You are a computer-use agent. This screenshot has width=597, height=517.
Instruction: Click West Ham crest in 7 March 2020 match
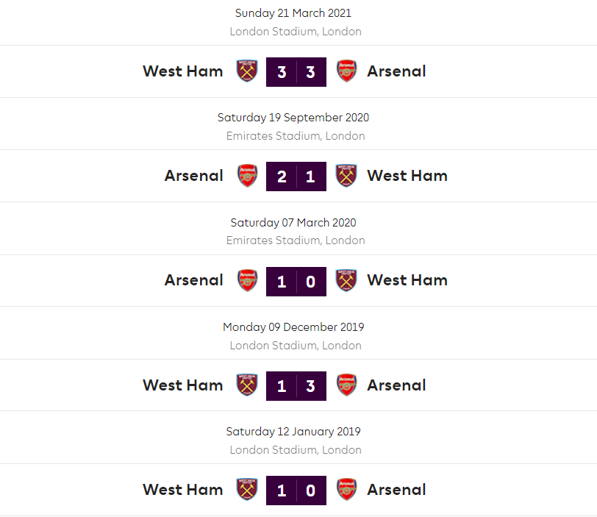tap(346, 280)
